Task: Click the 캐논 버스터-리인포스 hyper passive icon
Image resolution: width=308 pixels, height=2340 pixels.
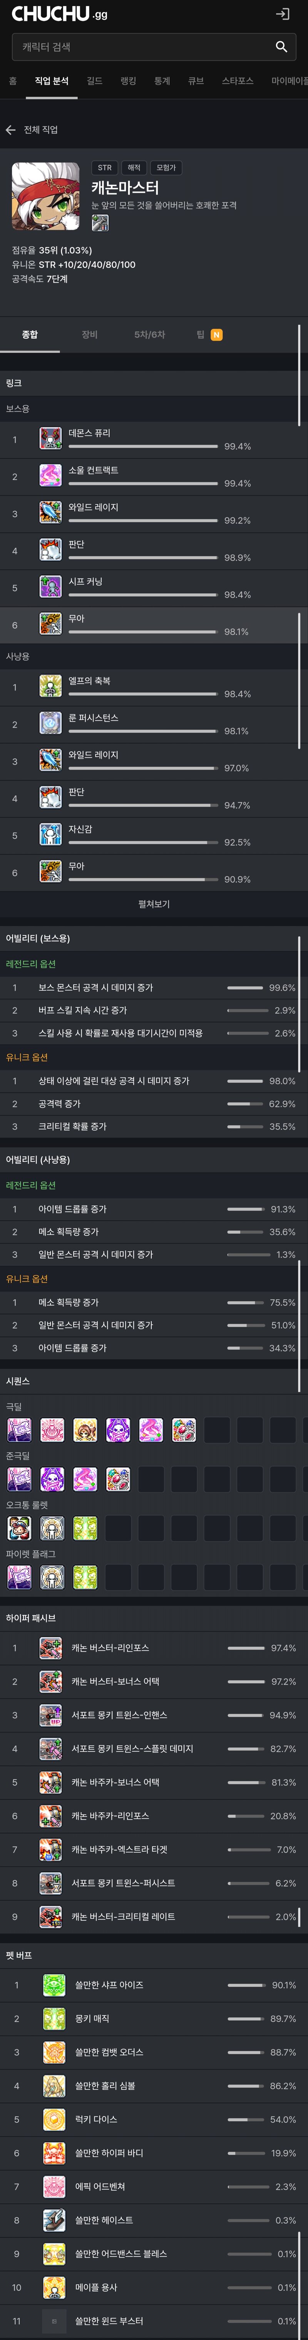Action: [x=51, y=1648]
